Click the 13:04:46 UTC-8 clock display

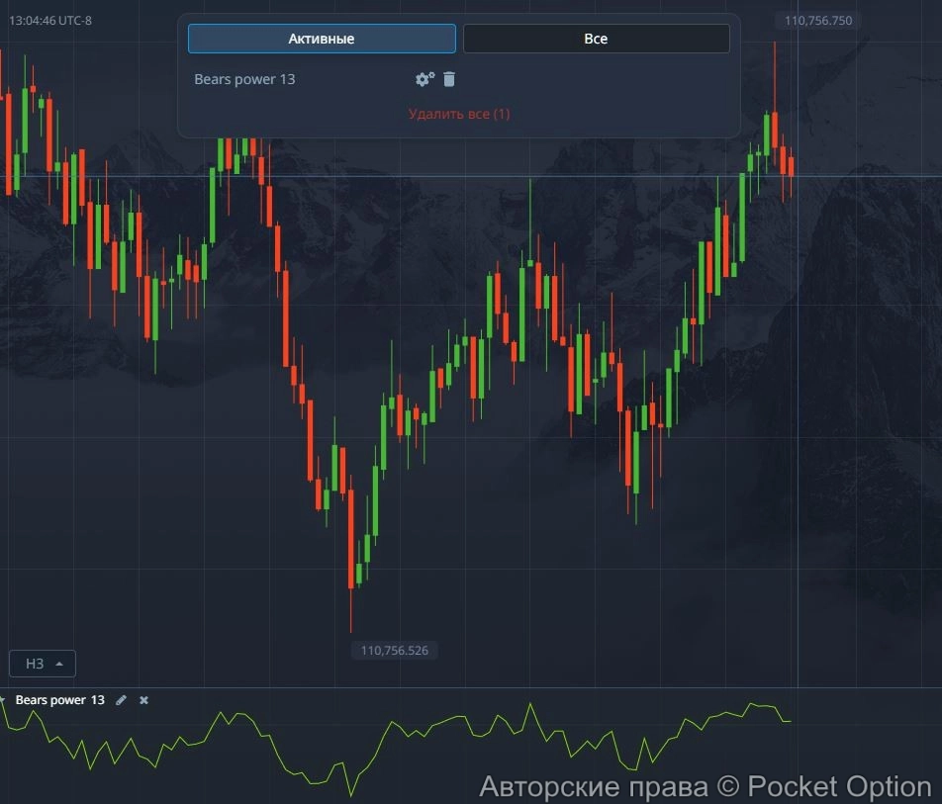(x=49, y=21)
